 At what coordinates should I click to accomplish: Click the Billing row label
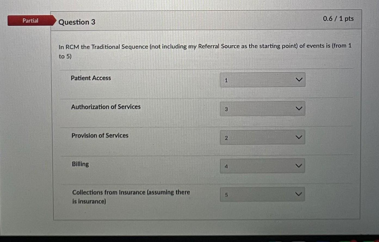80,164
